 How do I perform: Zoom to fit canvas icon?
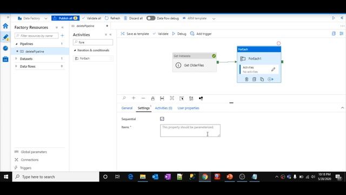click(162, 99)
